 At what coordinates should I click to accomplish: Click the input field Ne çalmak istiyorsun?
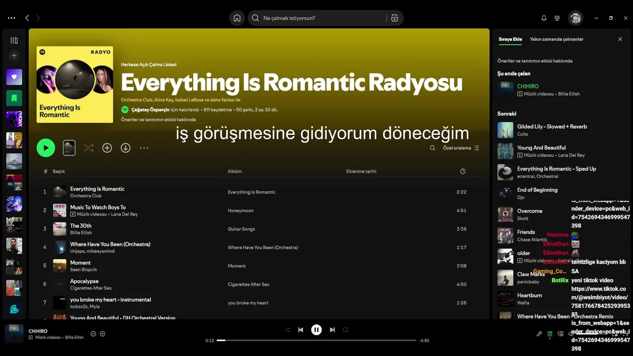[x=322, y=18]
